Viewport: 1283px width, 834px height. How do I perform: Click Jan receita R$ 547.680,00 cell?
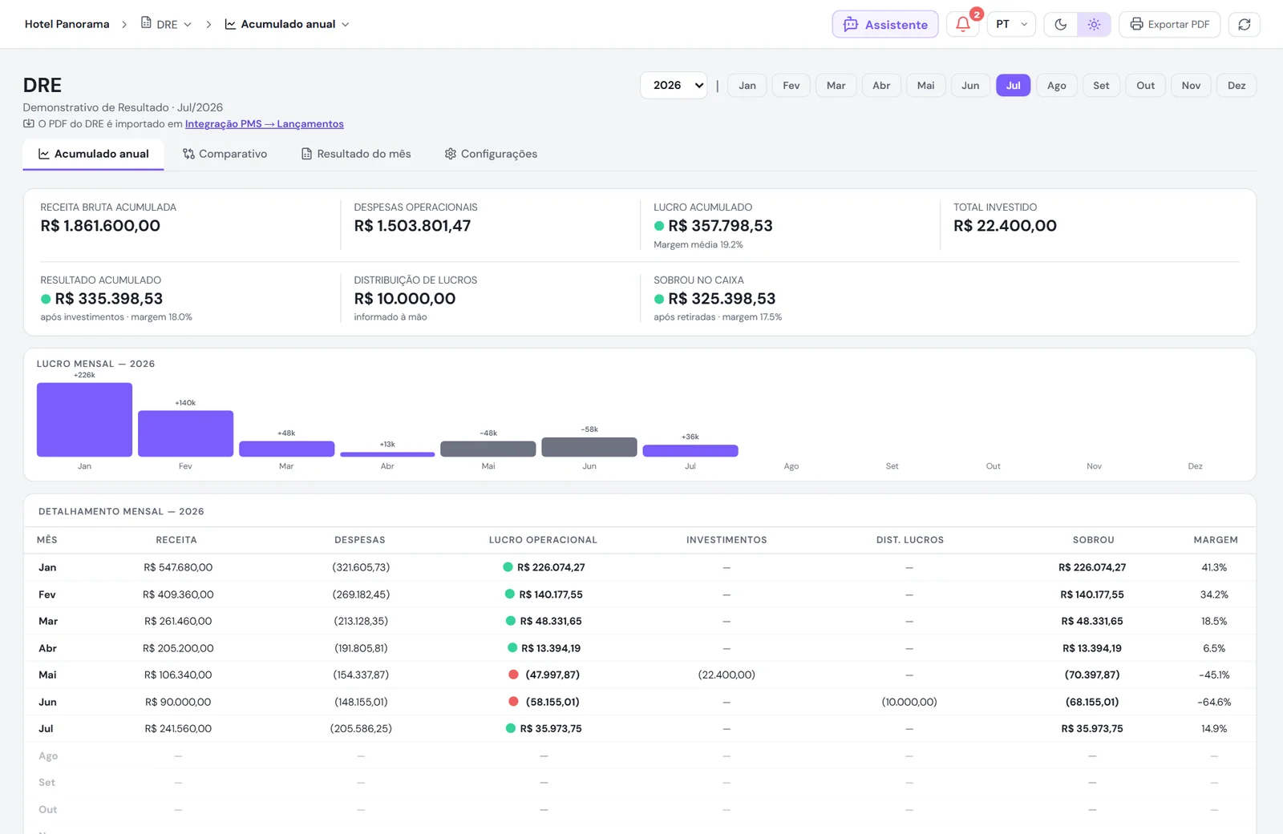(x=178, y=567)
